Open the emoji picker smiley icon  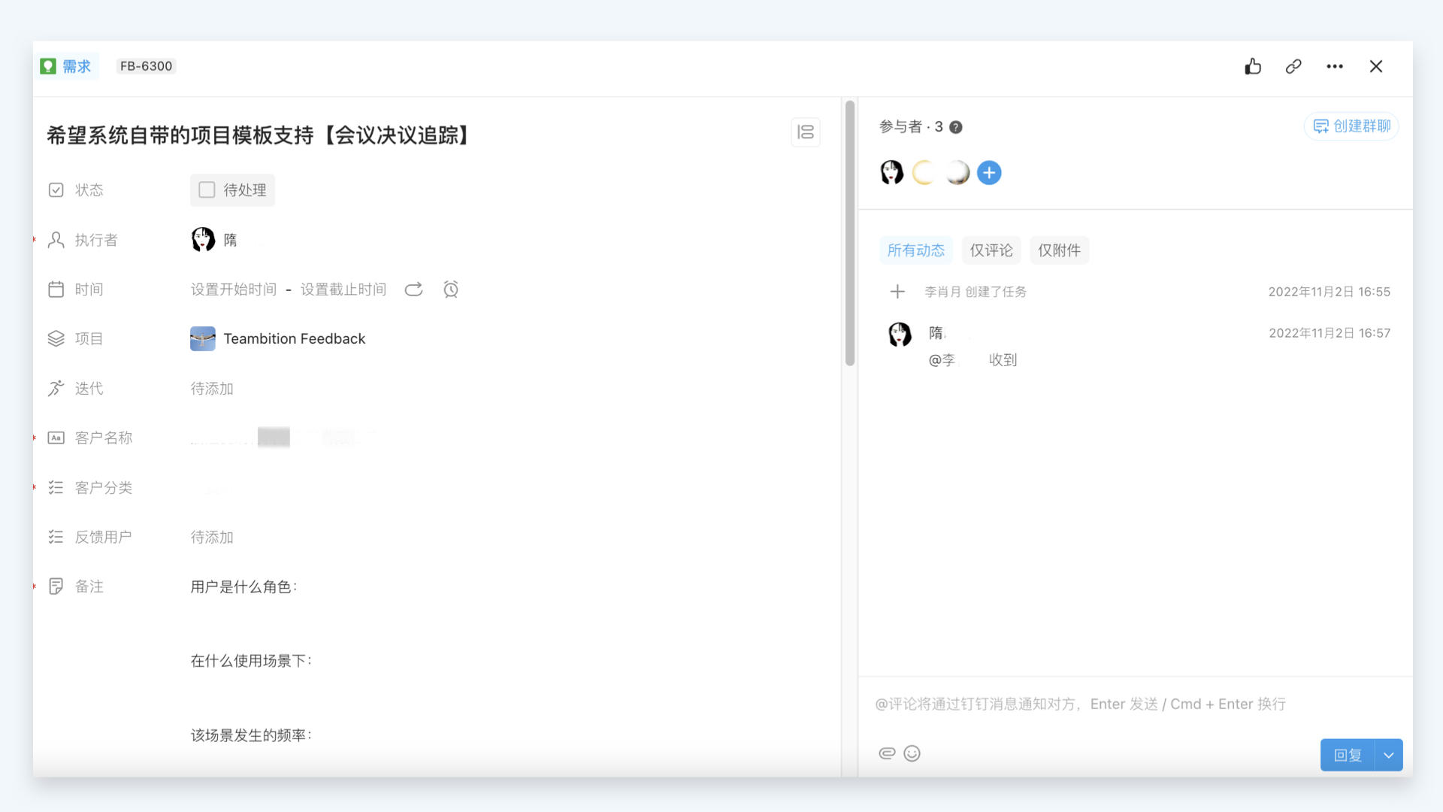(x=912, y=753)
